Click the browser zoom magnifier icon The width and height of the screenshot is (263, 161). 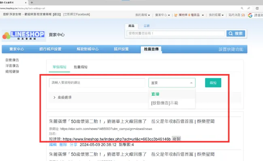coord(242,8)
